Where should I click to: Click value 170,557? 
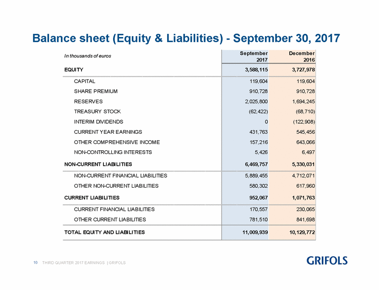click(259, 209)
